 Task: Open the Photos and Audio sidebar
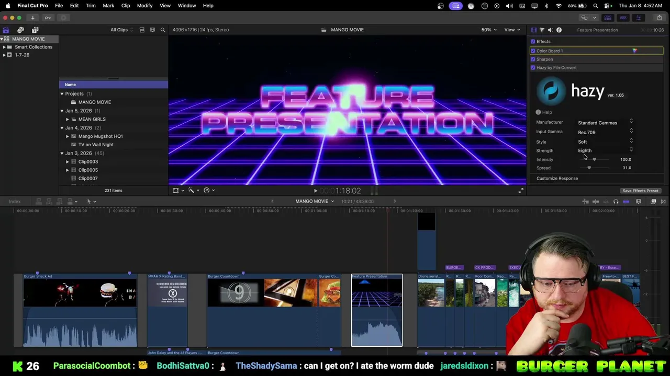pyautogui.click(x=20, y=30)
